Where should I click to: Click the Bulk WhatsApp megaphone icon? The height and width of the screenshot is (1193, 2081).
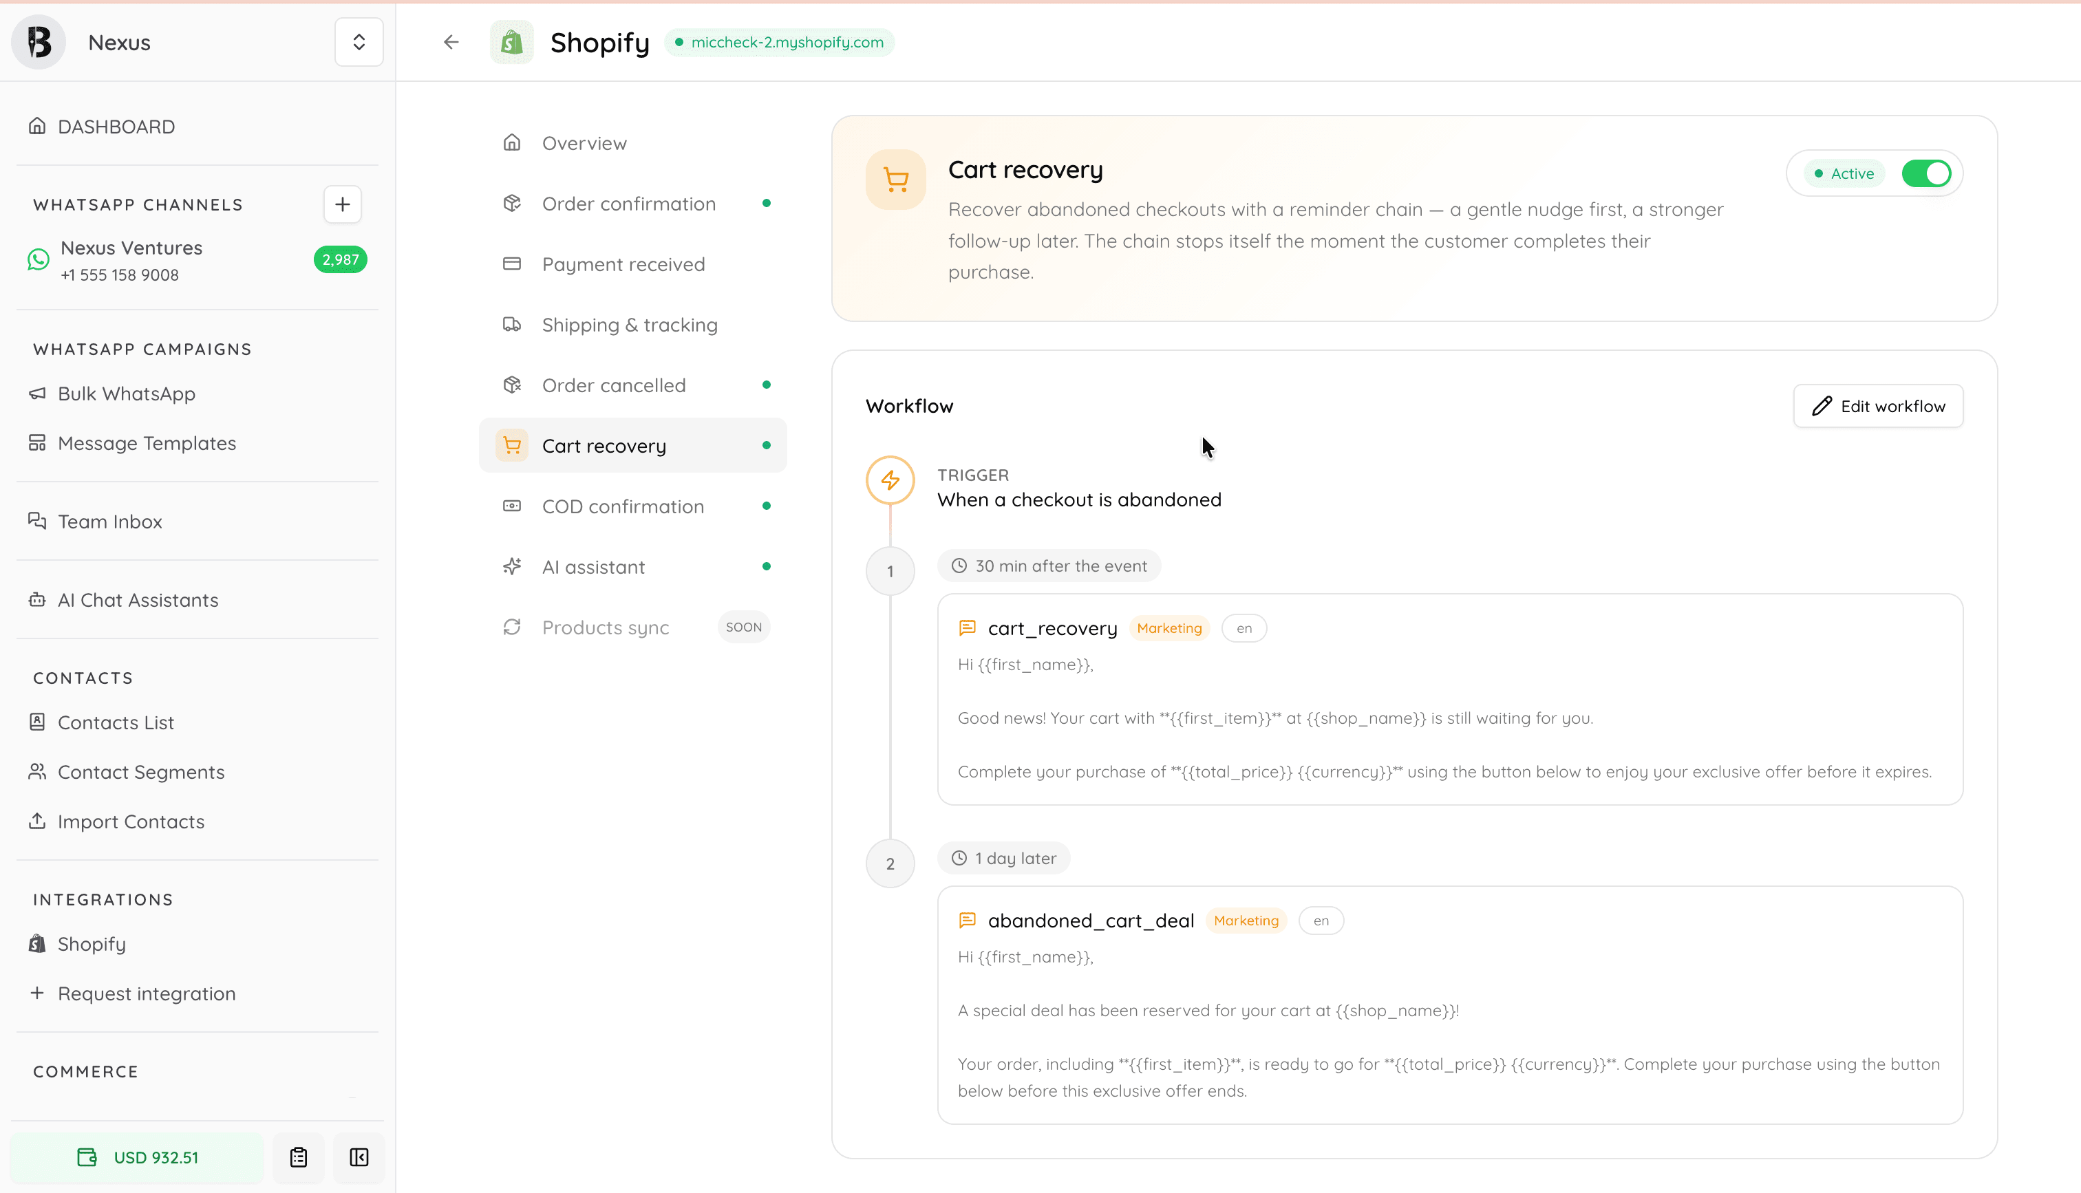pyautogui.click(x=37, y=394)
